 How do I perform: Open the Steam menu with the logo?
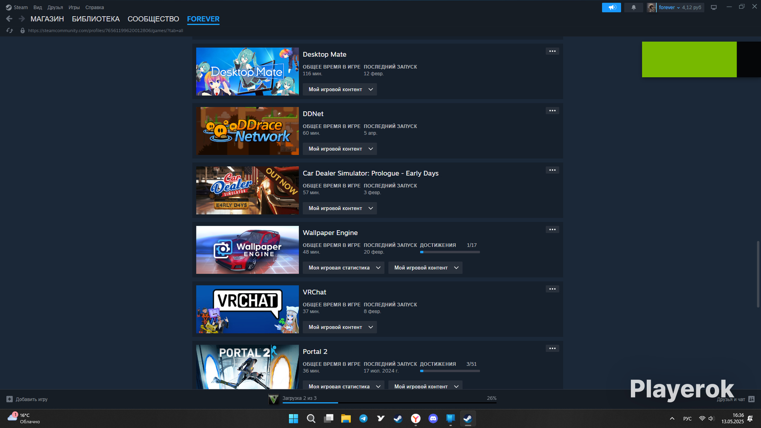[x=17, y=7]
